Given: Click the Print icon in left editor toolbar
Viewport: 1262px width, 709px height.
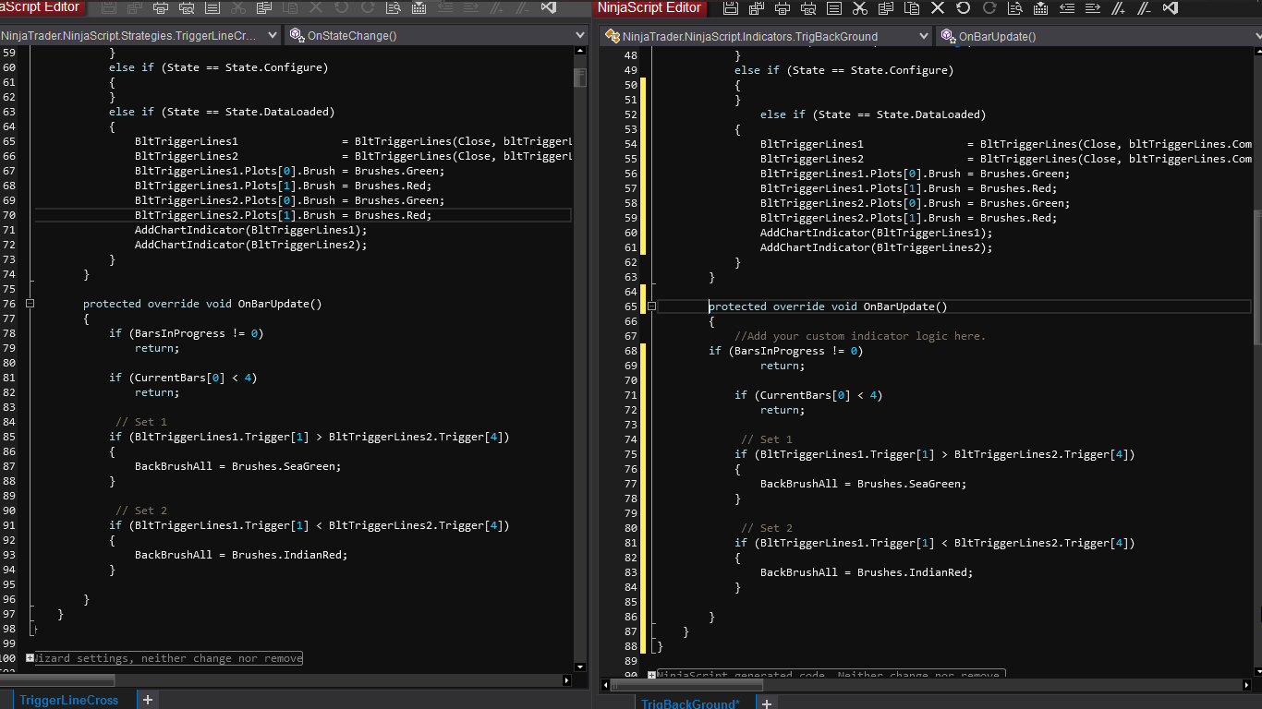Looking at the screenshot, I should (161, 8).
